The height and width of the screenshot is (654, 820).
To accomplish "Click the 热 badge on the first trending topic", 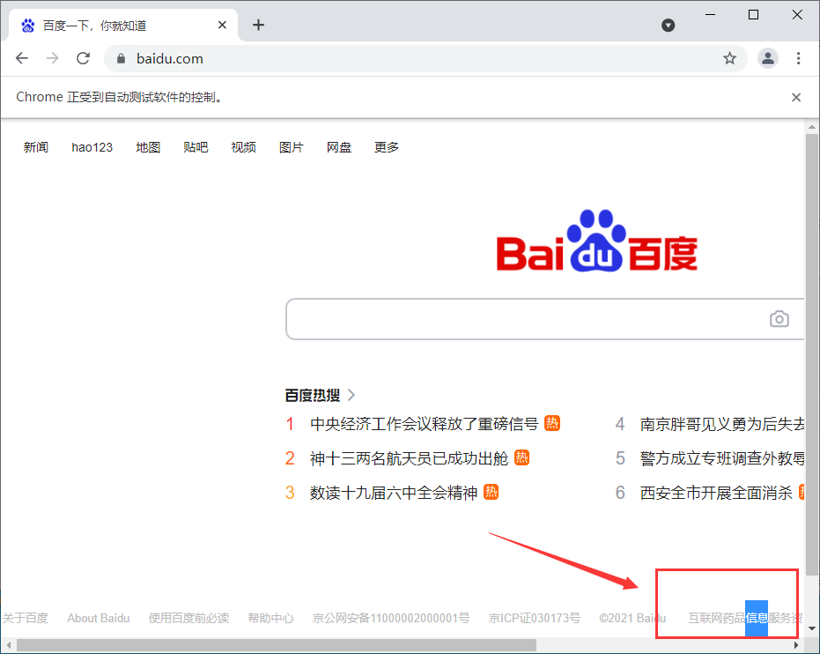I will tap(553, 424).
